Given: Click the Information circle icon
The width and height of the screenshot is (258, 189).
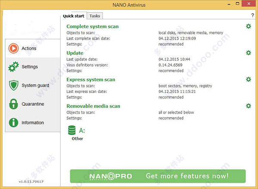Looking at the screenshot, I should point(13,123).
